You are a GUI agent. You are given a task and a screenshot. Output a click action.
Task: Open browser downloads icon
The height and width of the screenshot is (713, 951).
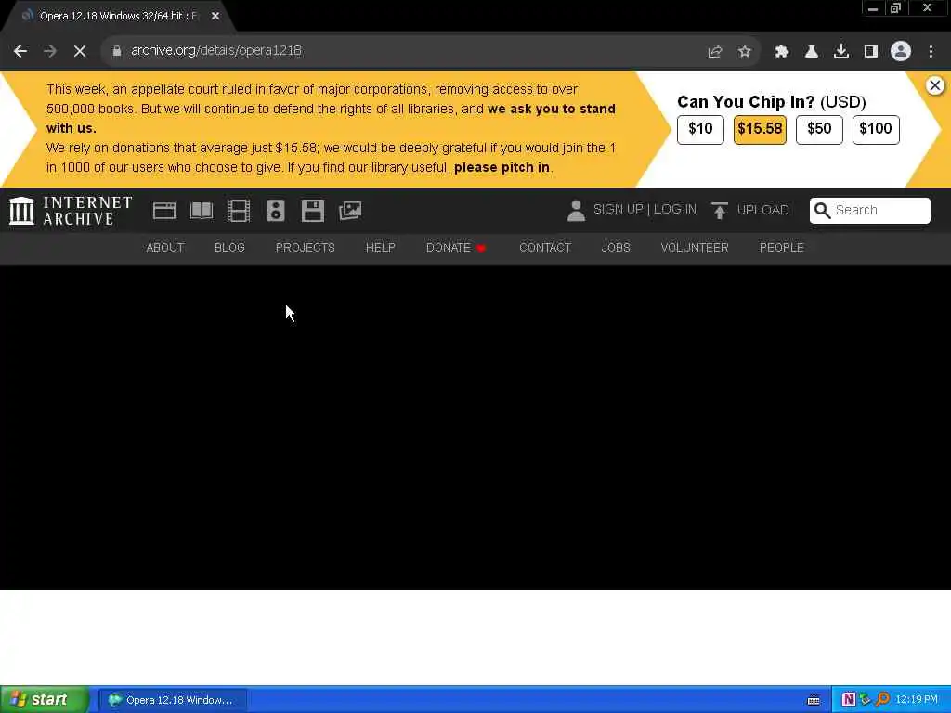(x=841, y=52)
